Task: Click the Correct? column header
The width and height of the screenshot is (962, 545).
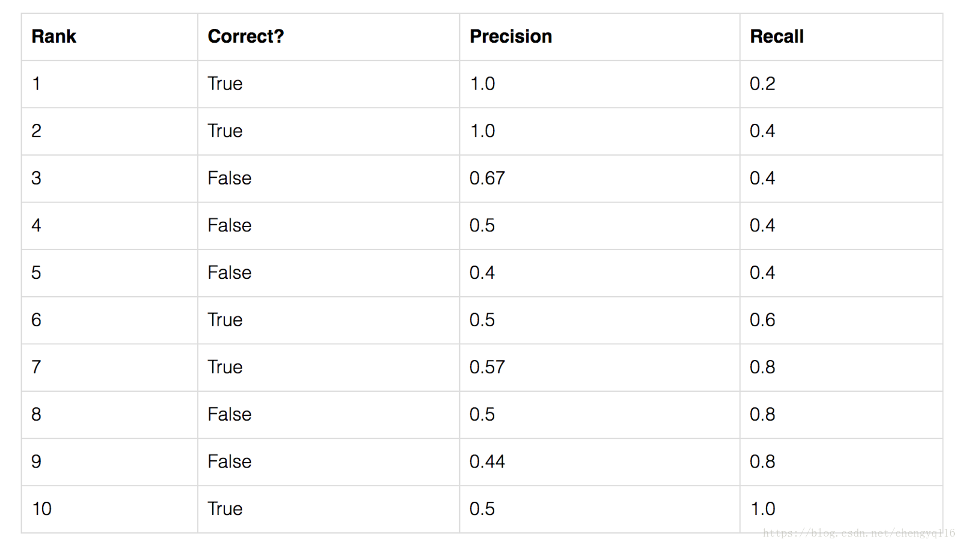Action: click(245, 37)
